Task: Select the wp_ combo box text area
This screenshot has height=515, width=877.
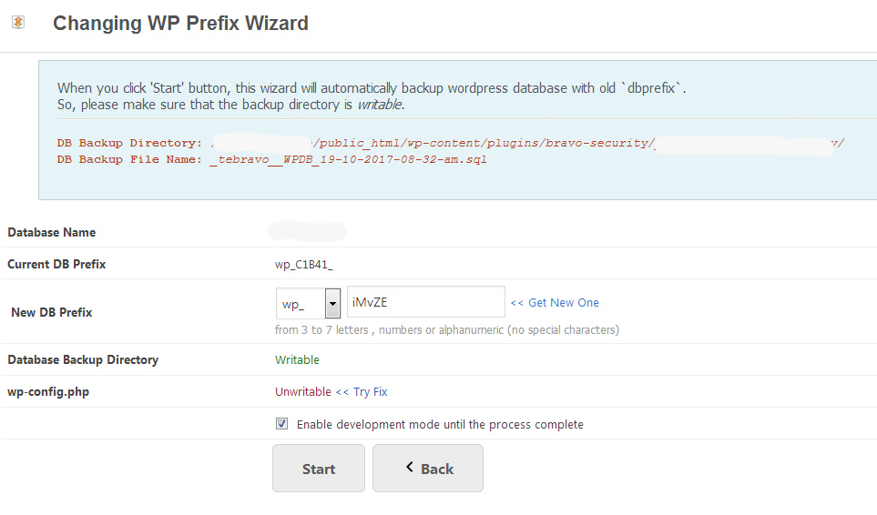Action: [x=301, y=303]
